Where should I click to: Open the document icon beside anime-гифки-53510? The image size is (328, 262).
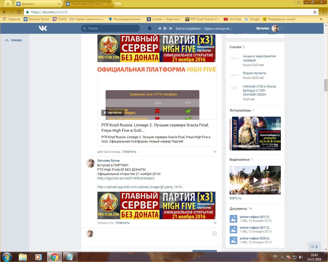(x=233, y=240)
